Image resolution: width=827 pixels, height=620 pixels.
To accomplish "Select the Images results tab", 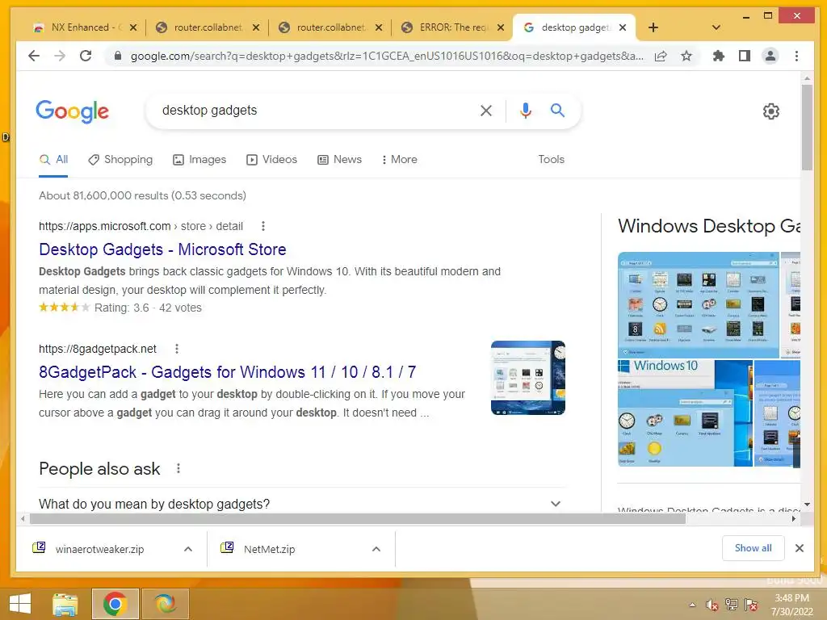I will (199, 159).
